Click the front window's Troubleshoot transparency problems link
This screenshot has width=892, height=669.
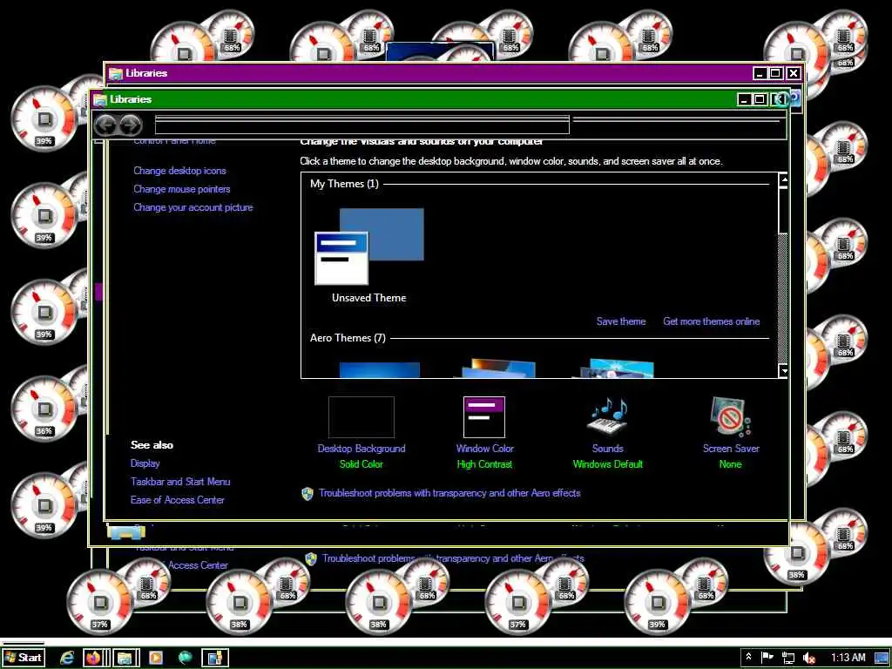tap(449, 493)
